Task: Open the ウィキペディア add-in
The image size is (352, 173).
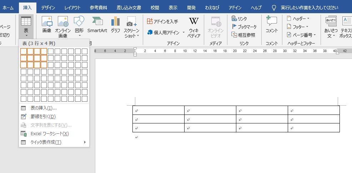Action: pos(194,27)
